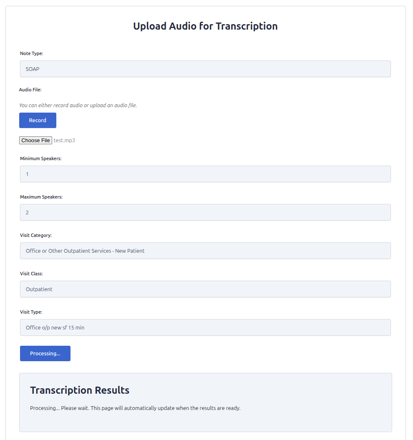413x440 pixels.
Task: Click the Visit Type label
Action: tap(31, 312)
